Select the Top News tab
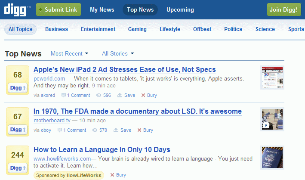This screenshot has width=305, height=180. tap(140, 9)
